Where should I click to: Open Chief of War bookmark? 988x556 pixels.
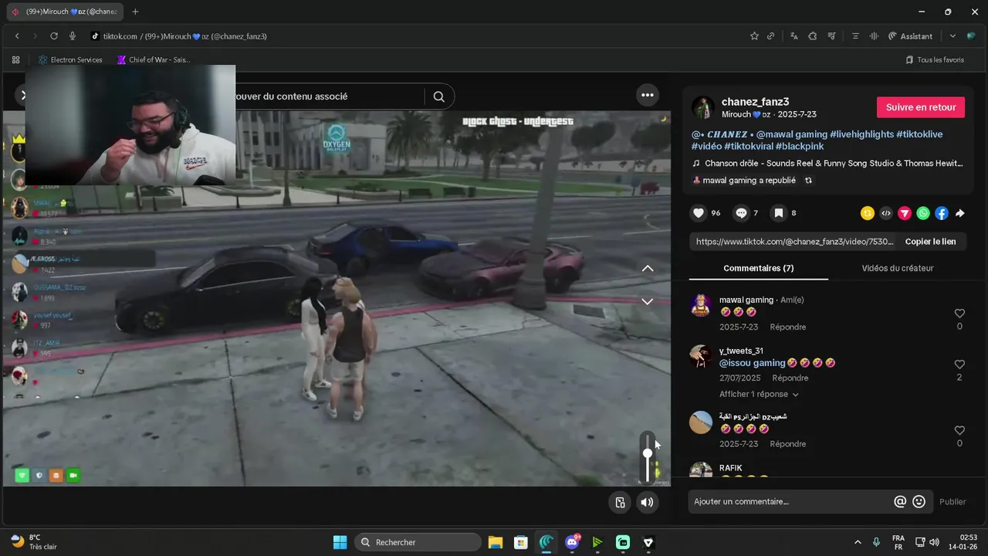point(153,59)
